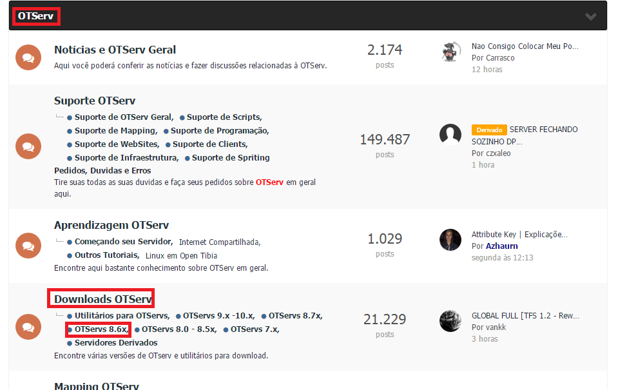
Task: Click the chat icon beside Aprendizagem OTServ
Action: [28, 246]
